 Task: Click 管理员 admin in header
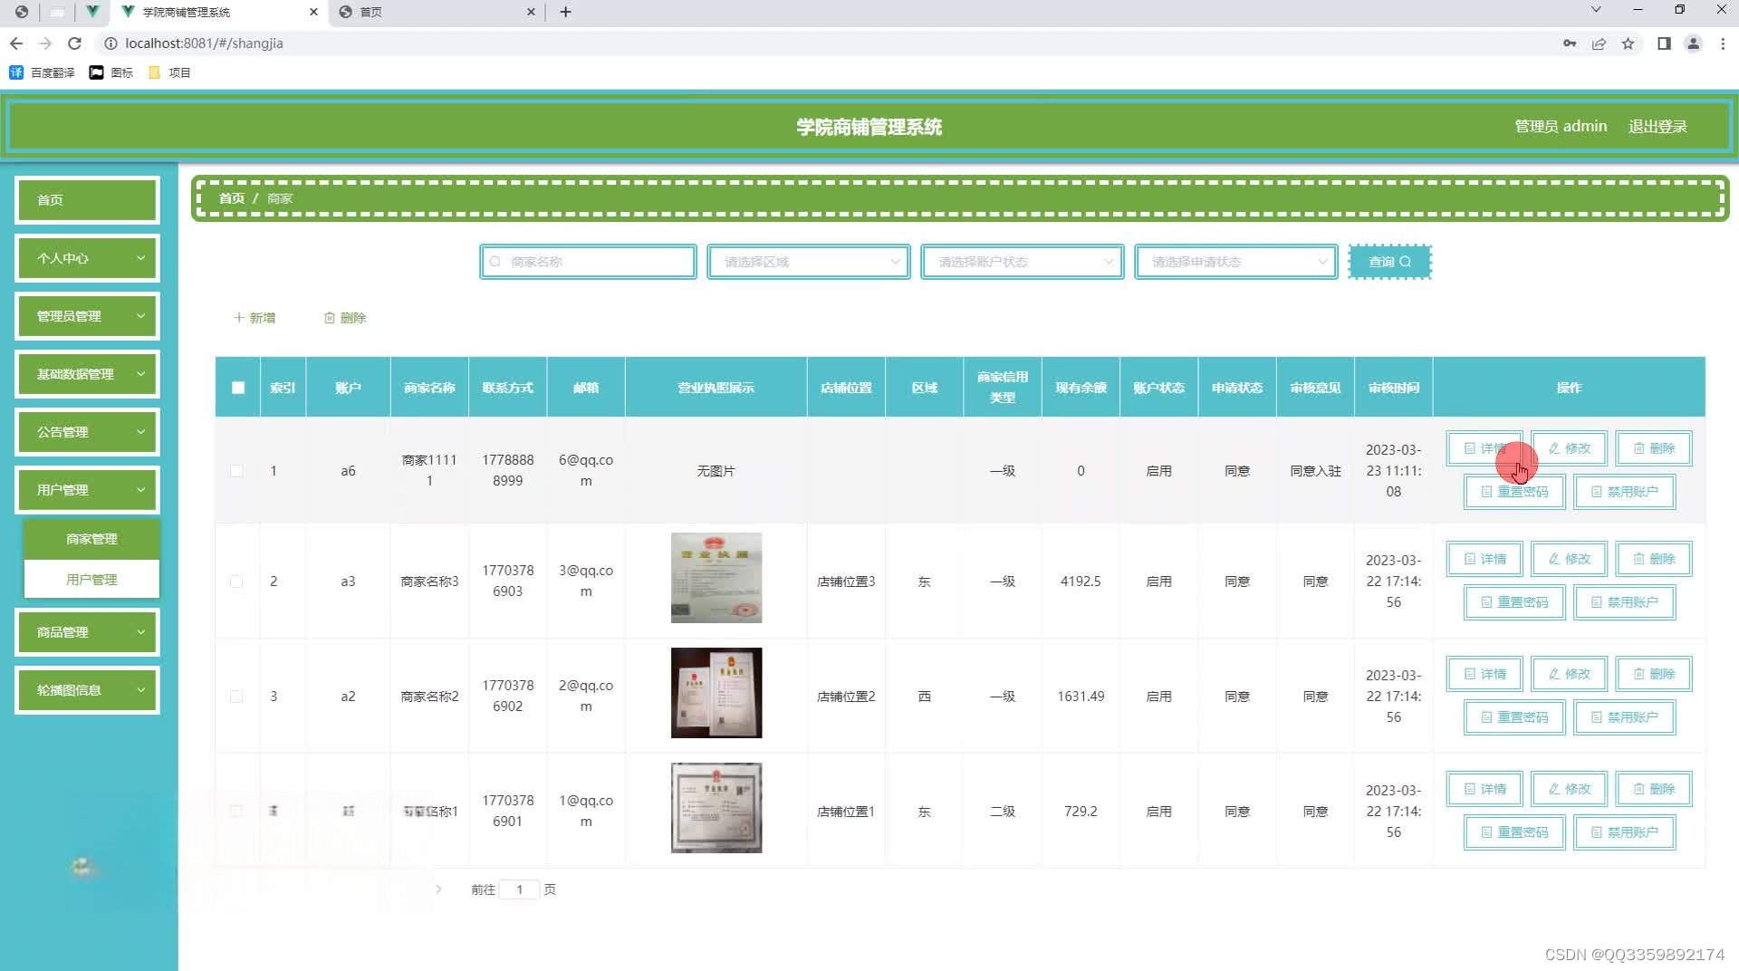(x=1561, y=127)
